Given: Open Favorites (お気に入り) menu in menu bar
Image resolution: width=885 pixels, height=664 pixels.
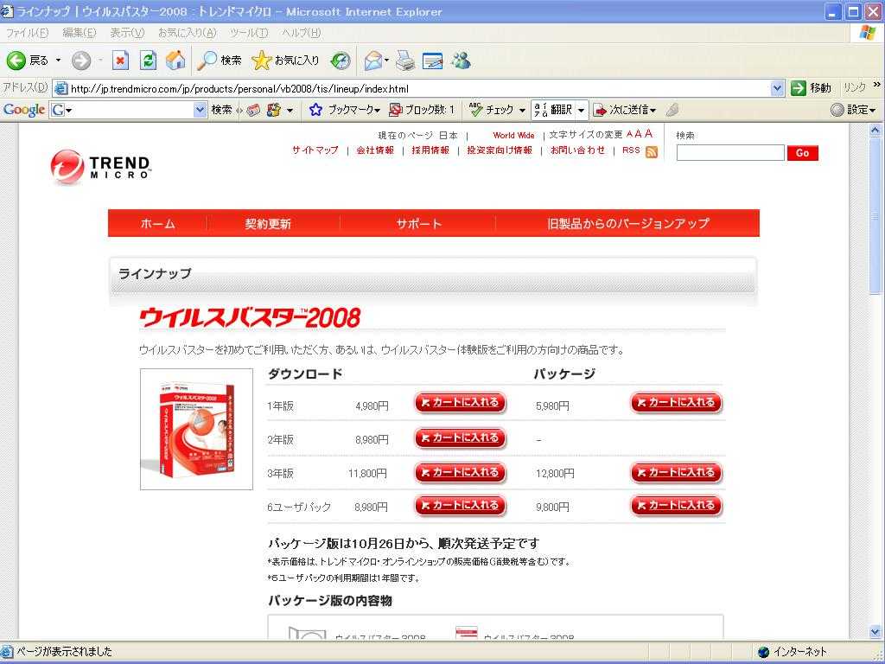Looking at the screenshot, I should [x=187, y=33].
